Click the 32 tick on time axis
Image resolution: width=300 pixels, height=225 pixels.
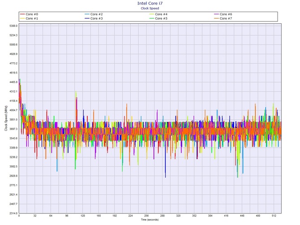click(35, 216)
